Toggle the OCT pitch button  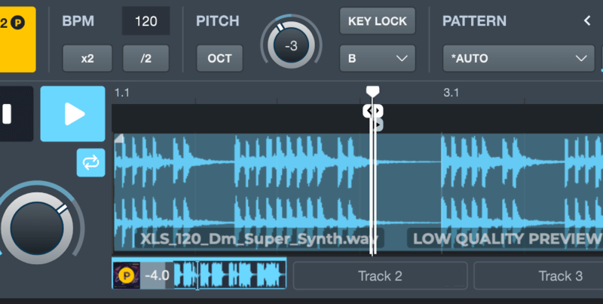219,58
